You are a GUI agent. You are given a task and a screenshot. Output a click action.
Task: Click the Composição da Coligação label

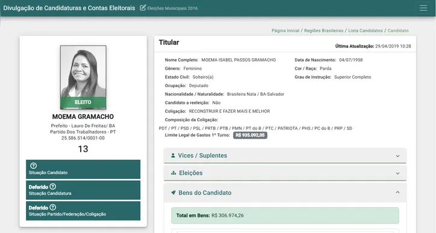pyautogui.click(x=192, y=120)
